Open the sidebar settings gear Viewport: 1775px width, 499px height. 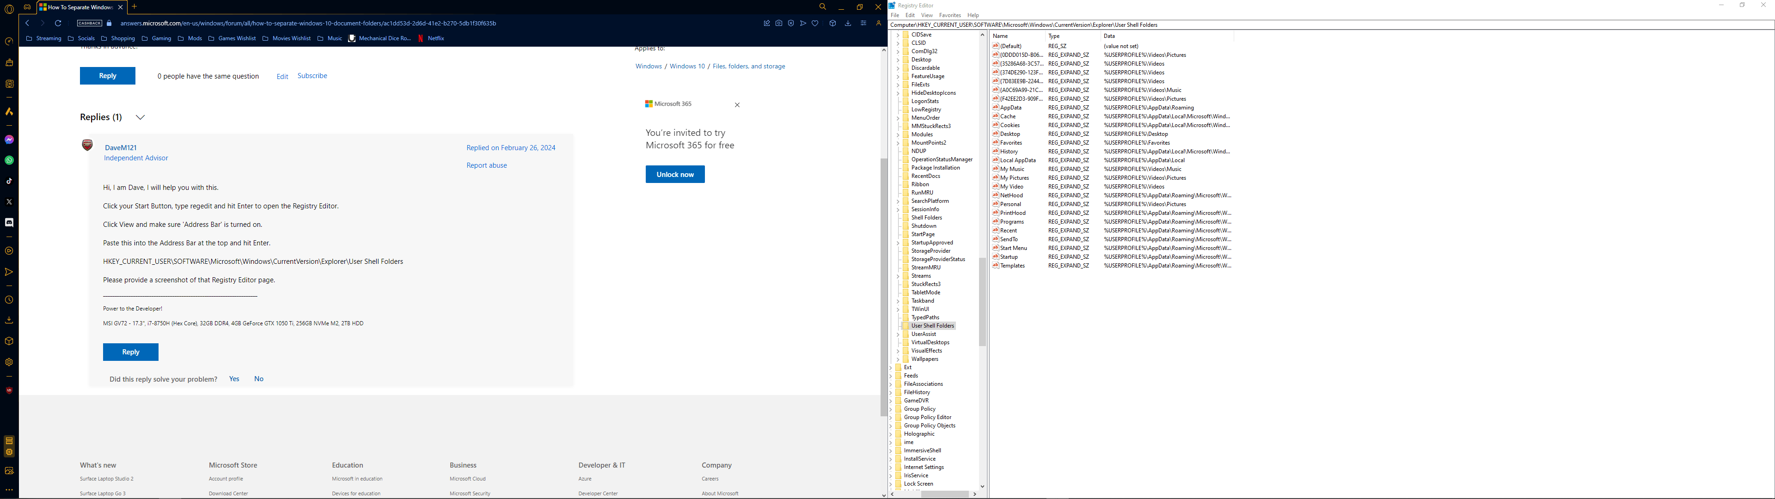click(9, 362)
